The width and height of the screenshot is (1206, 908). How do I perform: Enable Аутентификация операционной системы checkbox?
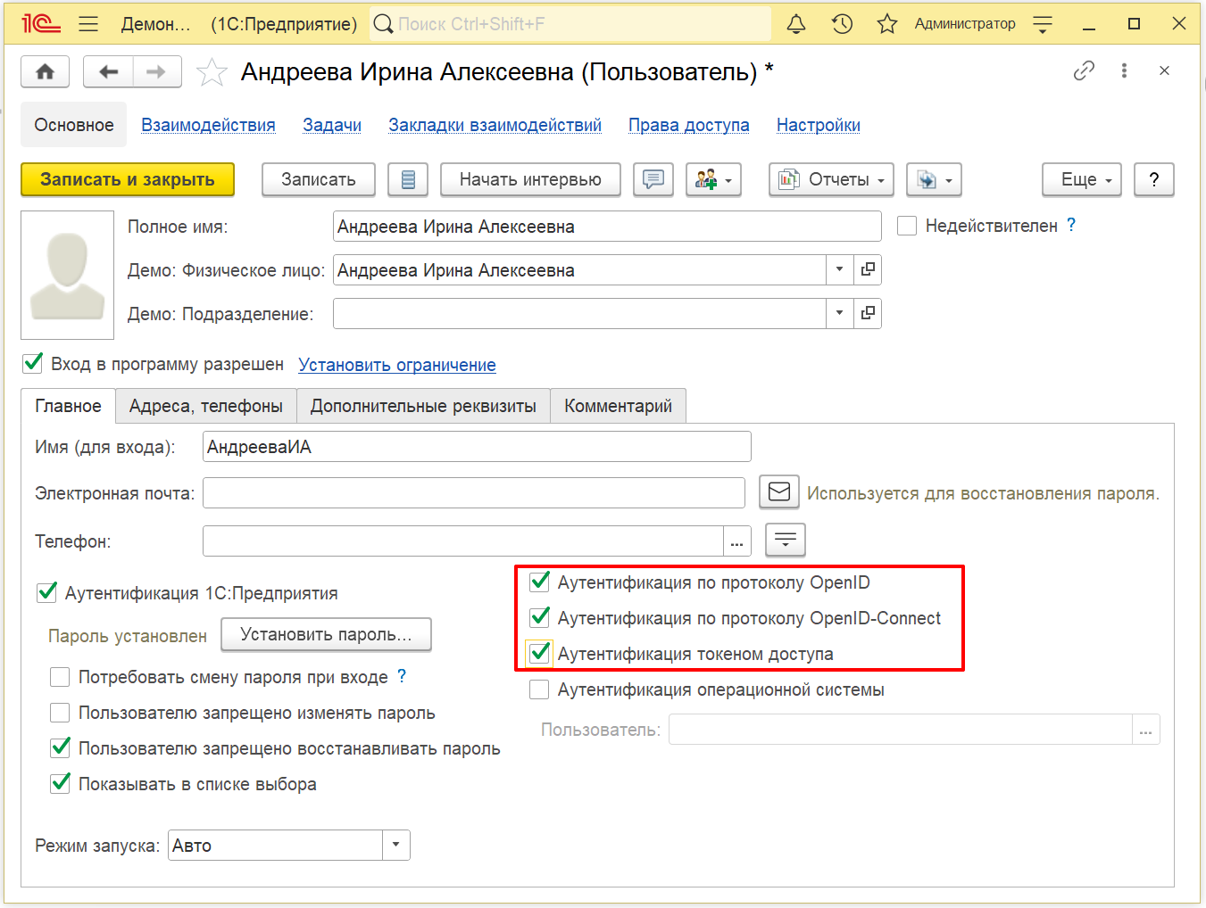pos(539,689)
